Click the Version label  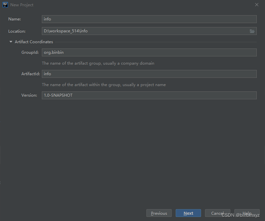(29, 95)
